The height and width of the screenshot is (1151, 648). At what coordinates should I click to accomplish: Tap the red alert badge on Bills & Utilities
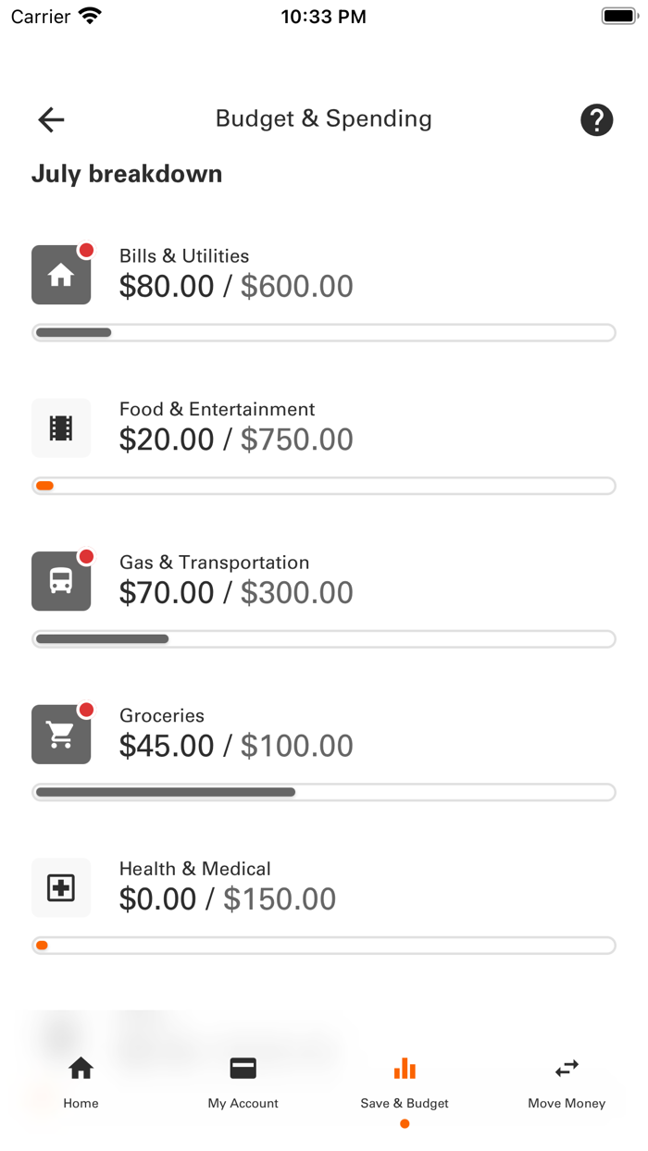click(87, 250)
